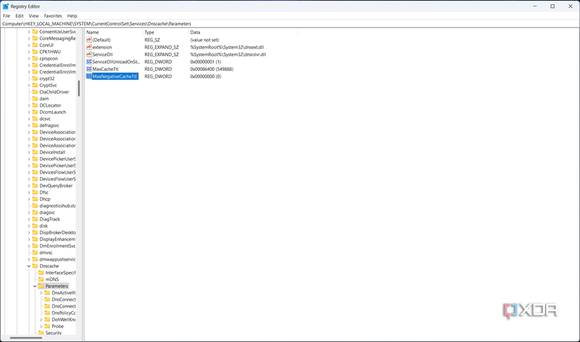Screen dimensions: 580x342
Task: Select the MaxNegativeCacheTtl DWORD icon
Action: tap(89, 77)
